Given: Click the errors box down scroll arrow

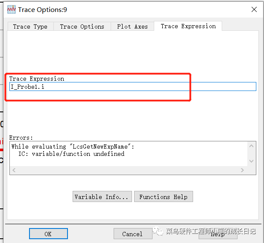Looking at the screenshot, I should (x=251, y=161).
